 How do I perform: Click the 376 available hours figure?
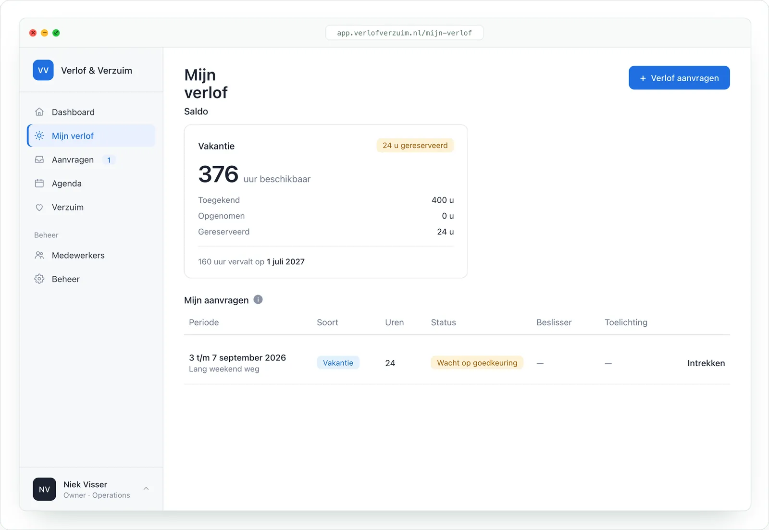218,174
